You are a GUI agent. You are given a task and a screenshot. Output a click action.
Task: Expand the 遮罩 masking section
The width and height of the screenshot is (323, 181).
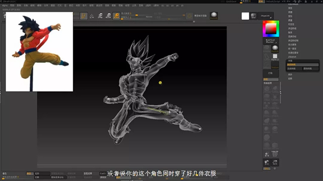290,20
